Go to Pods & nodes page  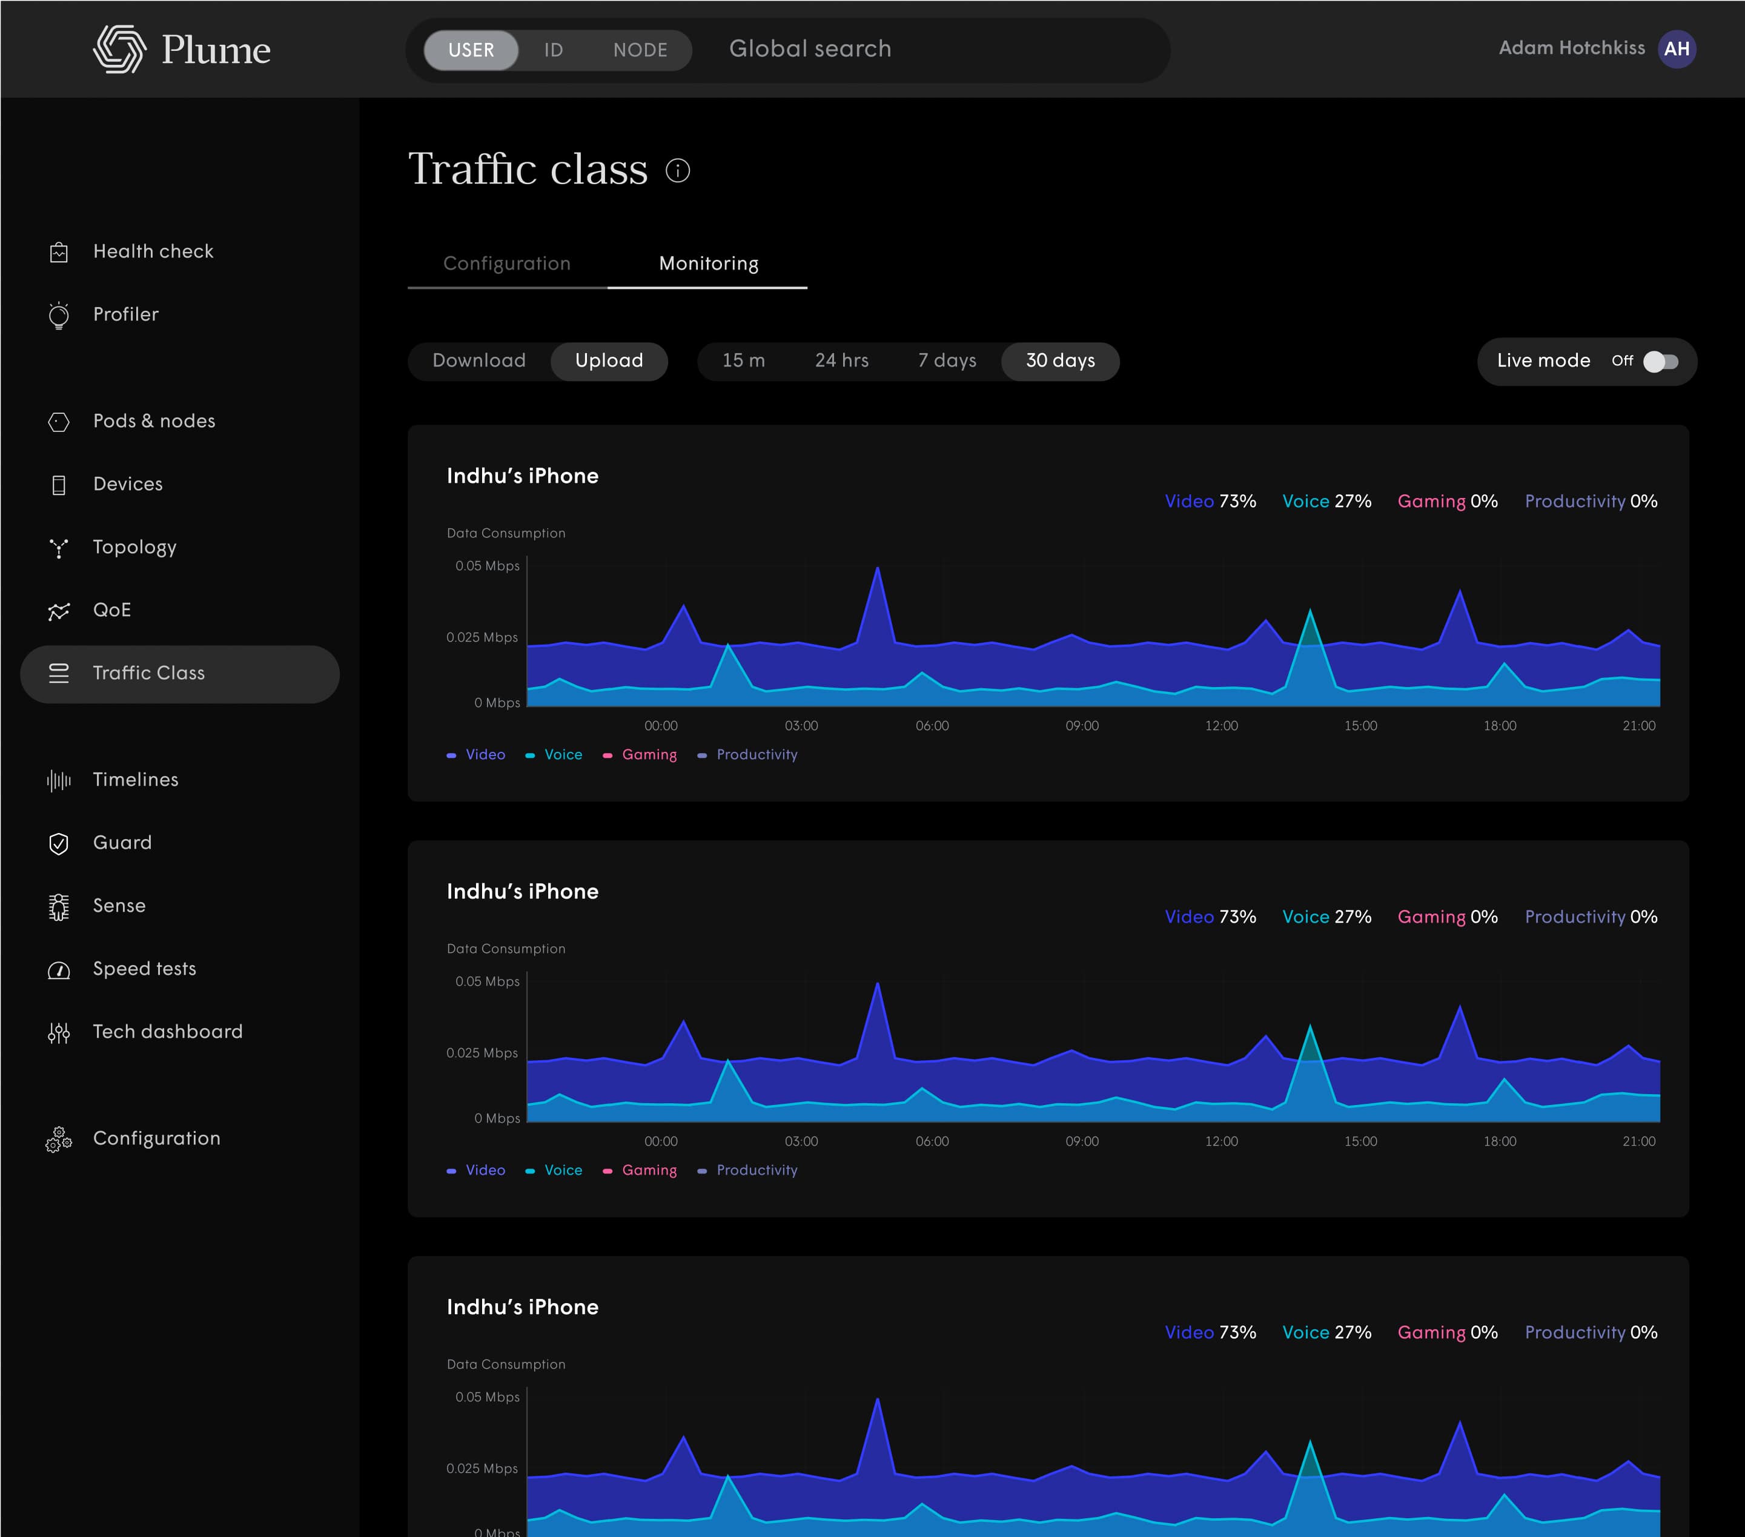click(154, 422)
